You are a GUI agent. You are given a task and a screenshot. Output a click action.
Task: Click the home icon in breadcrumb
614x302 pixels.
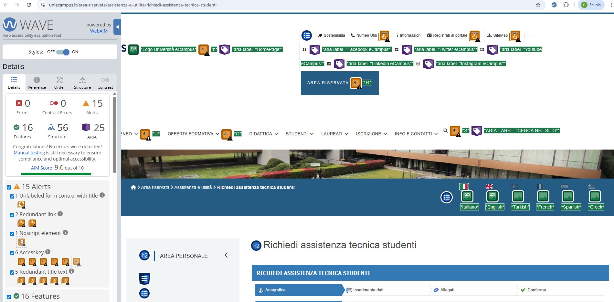coord(133,187)
